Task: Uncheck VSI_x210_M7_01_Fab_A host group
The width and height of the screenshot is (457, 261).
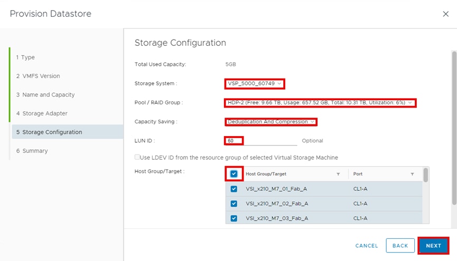Action: 234,189
